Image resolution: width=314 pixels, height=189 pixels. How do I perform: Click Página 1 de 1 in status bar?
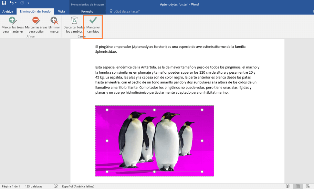[x=11, y=186]
